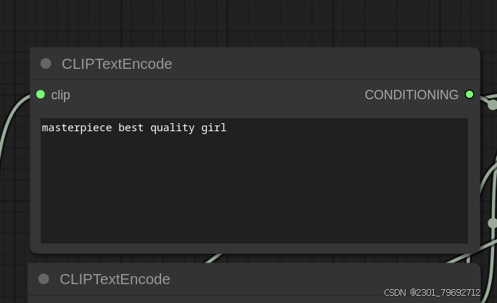The width and height of the screenshot is (497, 303).
Task: Click the word 'girl' in the prompt
Action: click(214, 128)
